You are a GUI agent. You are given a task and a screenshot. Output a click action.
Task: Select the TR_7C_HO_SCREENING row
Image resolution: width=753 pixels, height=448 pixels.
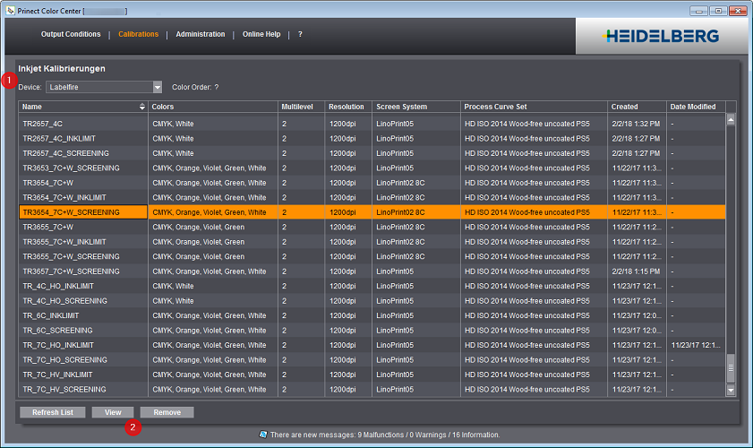pyautogui.click(x=372, y=359)
